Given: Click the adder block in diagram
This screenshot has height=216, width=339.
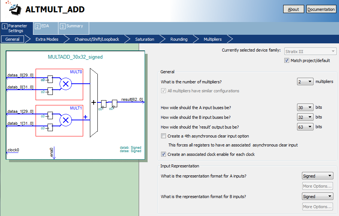Looking at the screenshot, I should point(94,103).
